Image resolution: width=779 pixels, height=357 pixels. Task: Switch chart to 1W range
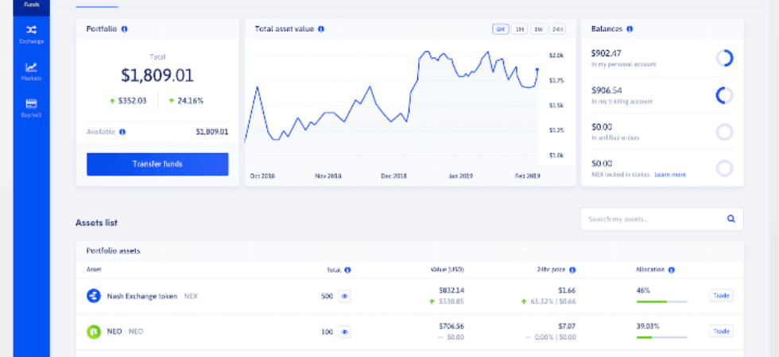[x=539, y=29]
